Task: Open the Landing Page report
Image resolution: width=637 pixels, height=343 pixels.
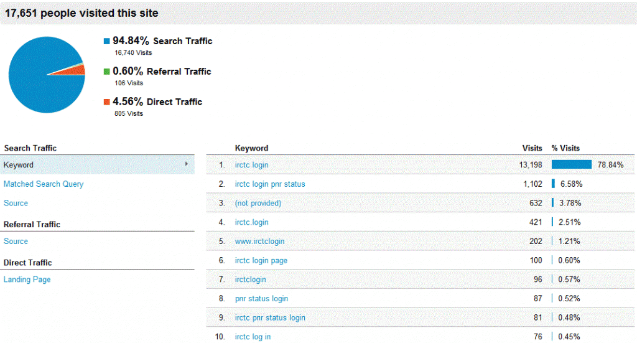Action: [x=27, y=280]
